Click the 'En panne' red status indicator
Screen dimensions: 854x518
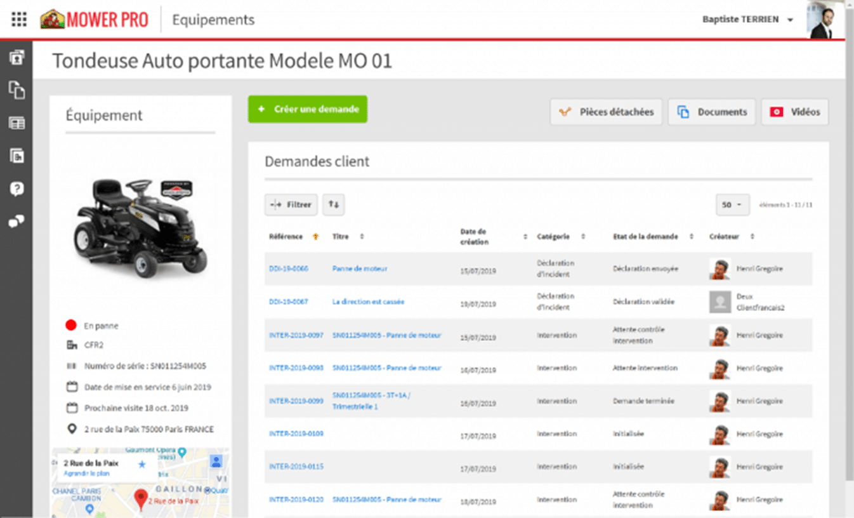point(71,326)
